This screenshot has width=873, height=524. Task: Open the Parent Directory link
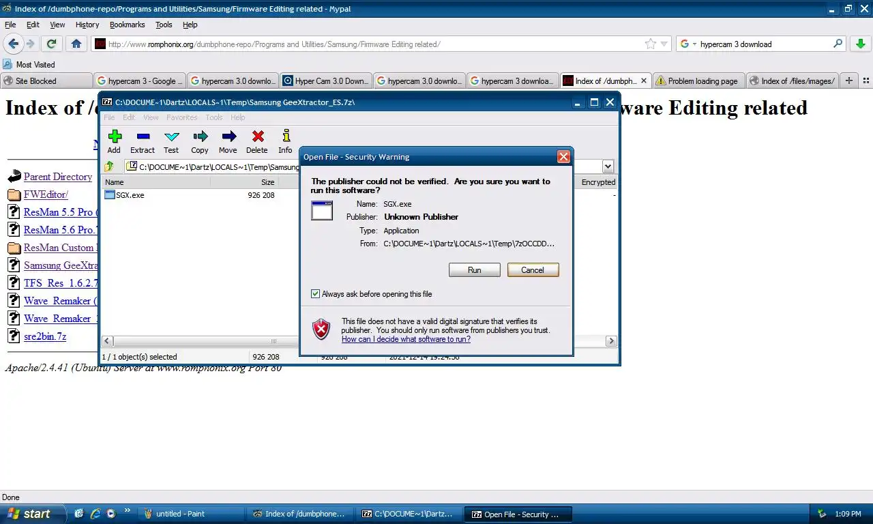click(58, 177)
